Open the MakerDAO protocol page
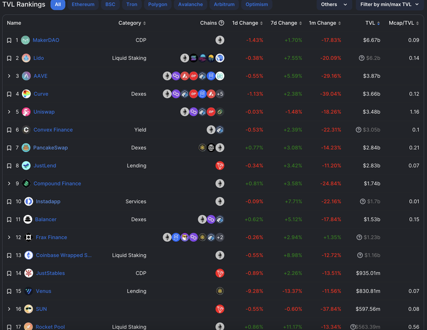Viewport: 427px width, 330px height. [x=46, y=40]
